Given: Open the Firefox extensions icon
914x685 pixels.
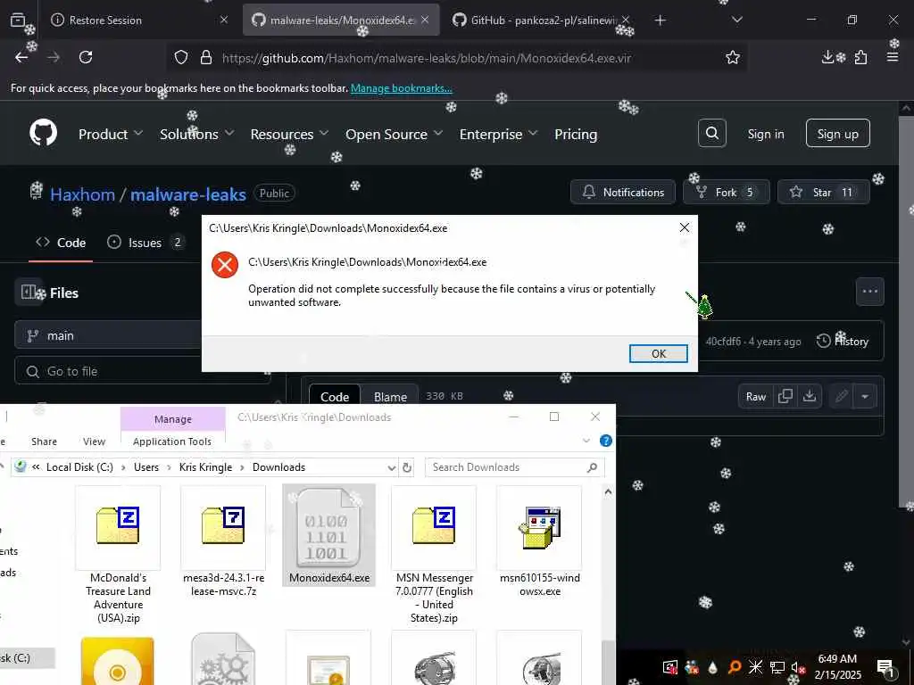Looking at the screenshot, I should (x=860, y=57).
